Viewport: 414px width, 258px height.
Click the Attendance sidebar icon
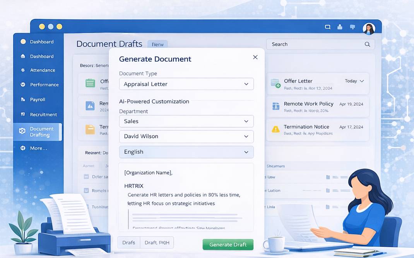(23, 70)
